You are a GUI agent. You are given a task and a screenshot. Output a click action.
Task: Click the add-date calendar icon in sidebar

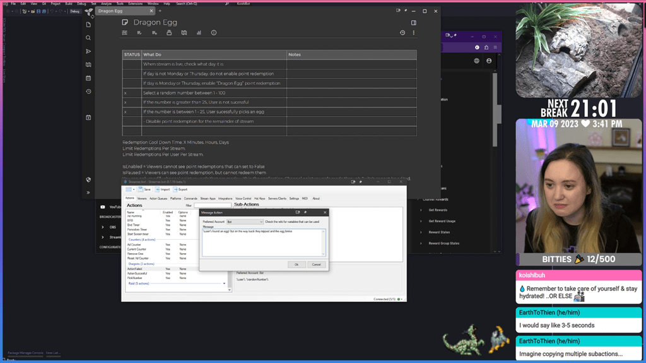[x=88, y=117]
